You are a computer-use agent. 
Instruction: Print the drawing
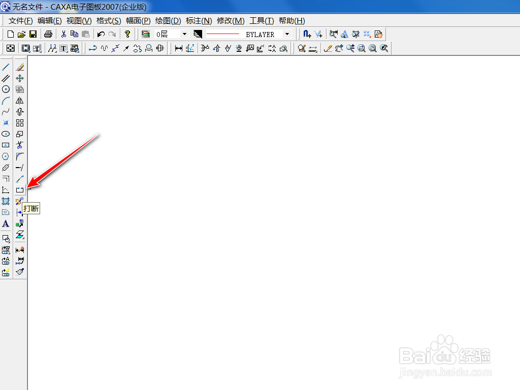(x=48, y=34)
